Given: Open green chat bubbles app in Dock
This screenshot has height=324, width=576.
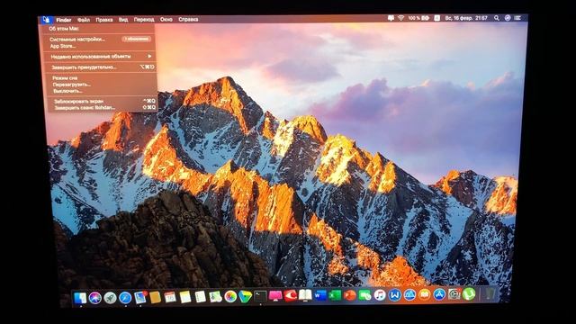Looking at the screenshot, I should 364,295.
